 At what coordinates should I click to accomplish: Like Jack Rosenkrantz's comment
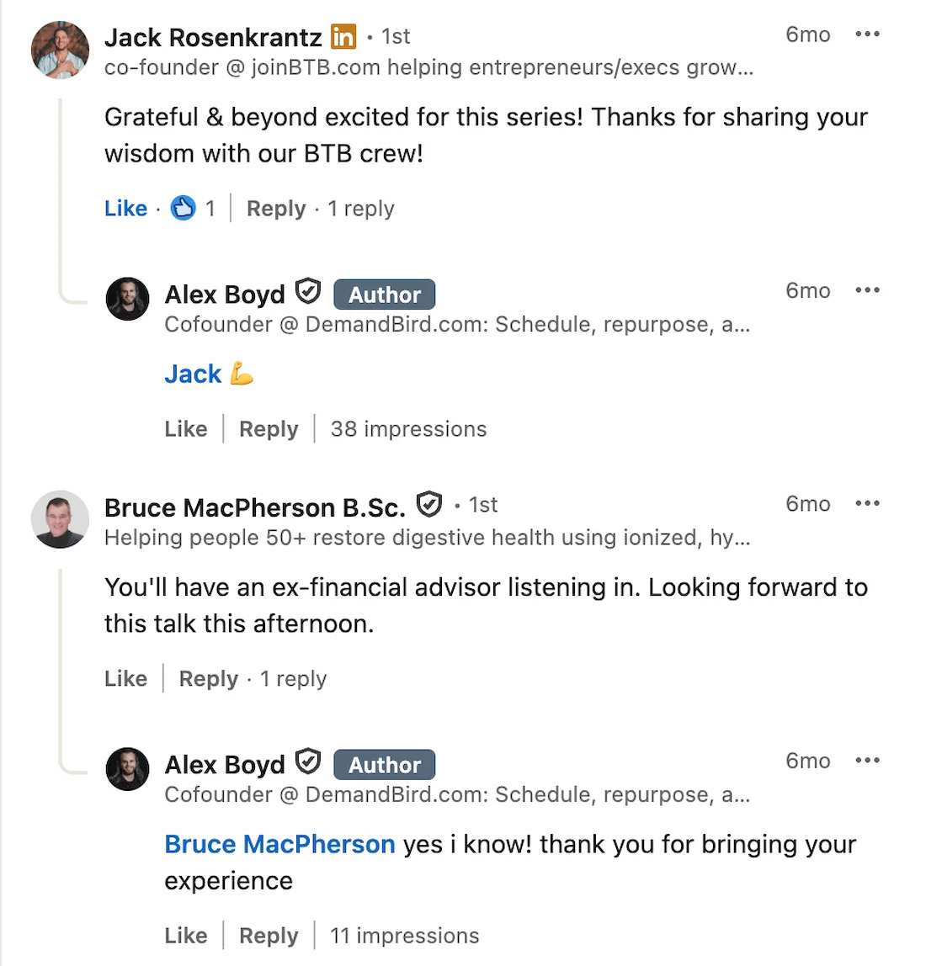(125, 208)
